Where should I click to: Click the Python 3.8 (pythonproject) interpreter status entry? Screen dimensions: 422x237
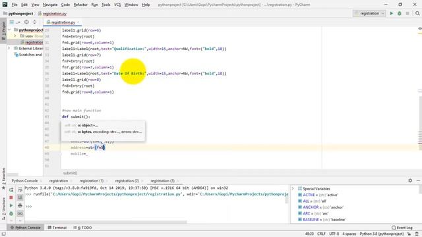coord(381,234)
